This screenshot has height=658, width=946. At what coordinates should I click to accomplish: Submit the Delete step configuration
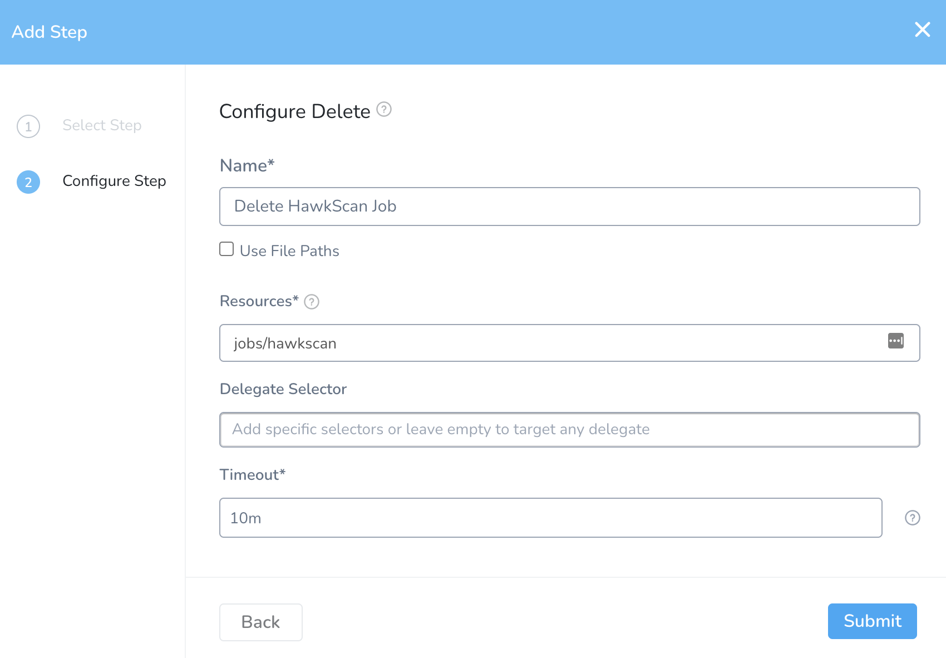click(871, 621)
